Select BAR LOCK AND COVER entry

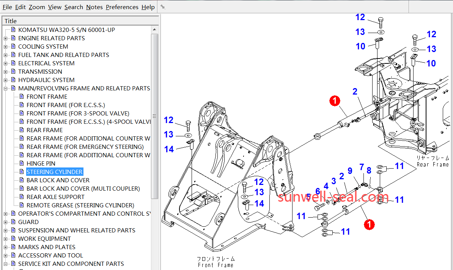pyautogui.click(x=58, y=180)
